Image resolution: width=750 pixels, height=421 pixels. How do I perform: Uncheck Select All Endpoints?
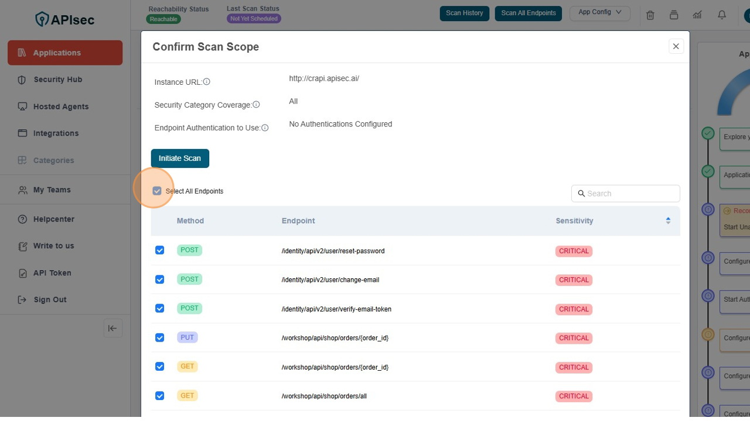[157, 191]
